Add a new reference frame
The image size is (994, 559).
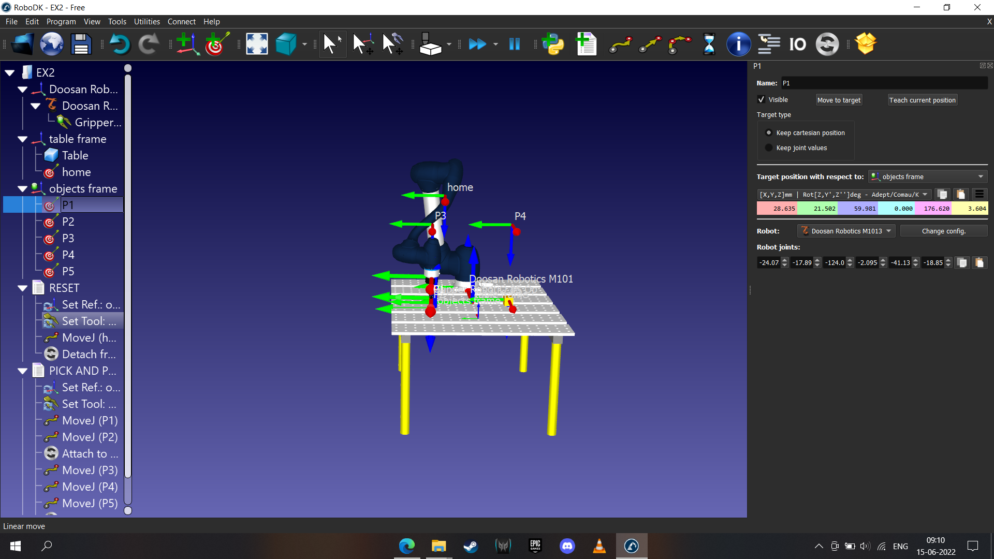187,44
